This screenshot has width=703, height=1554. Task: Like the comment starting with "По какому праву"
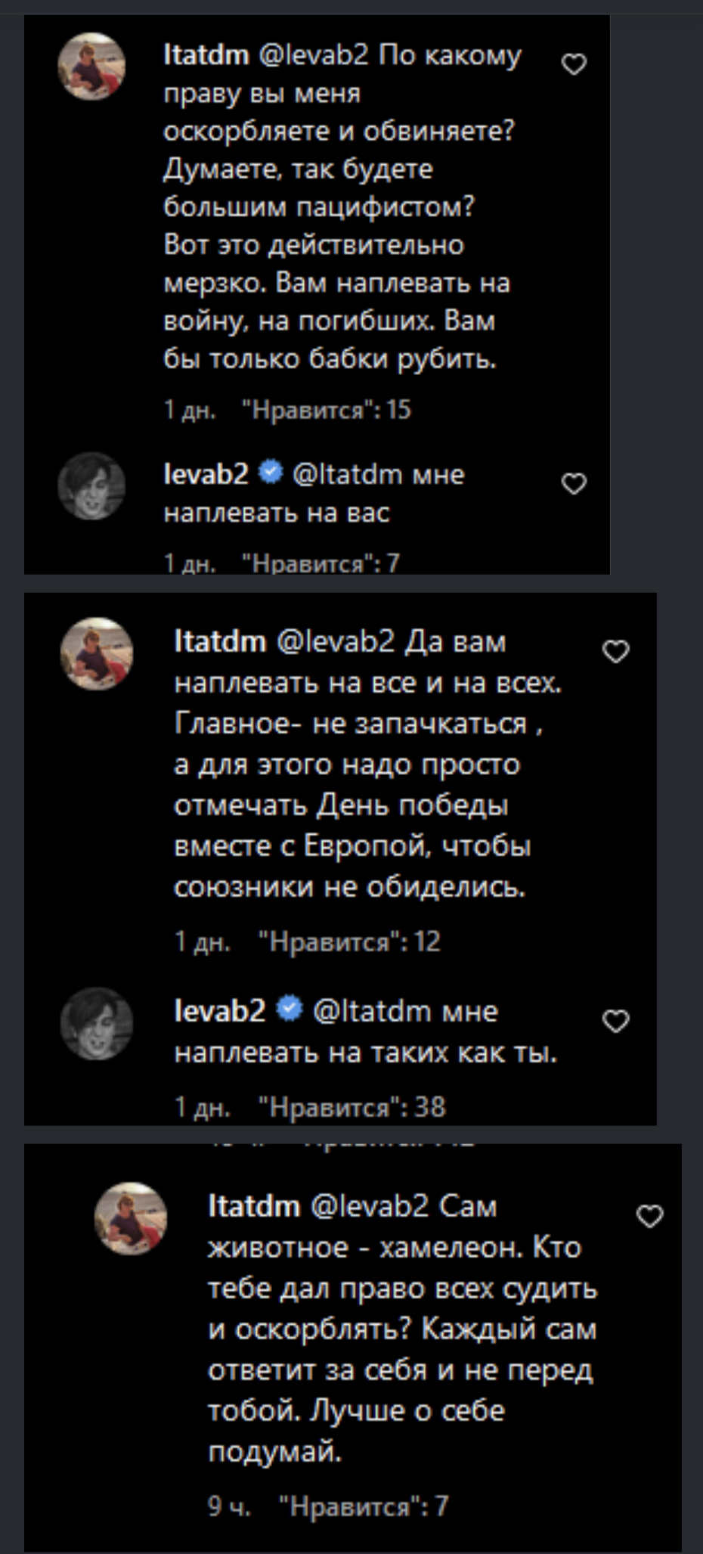(574, 65)
